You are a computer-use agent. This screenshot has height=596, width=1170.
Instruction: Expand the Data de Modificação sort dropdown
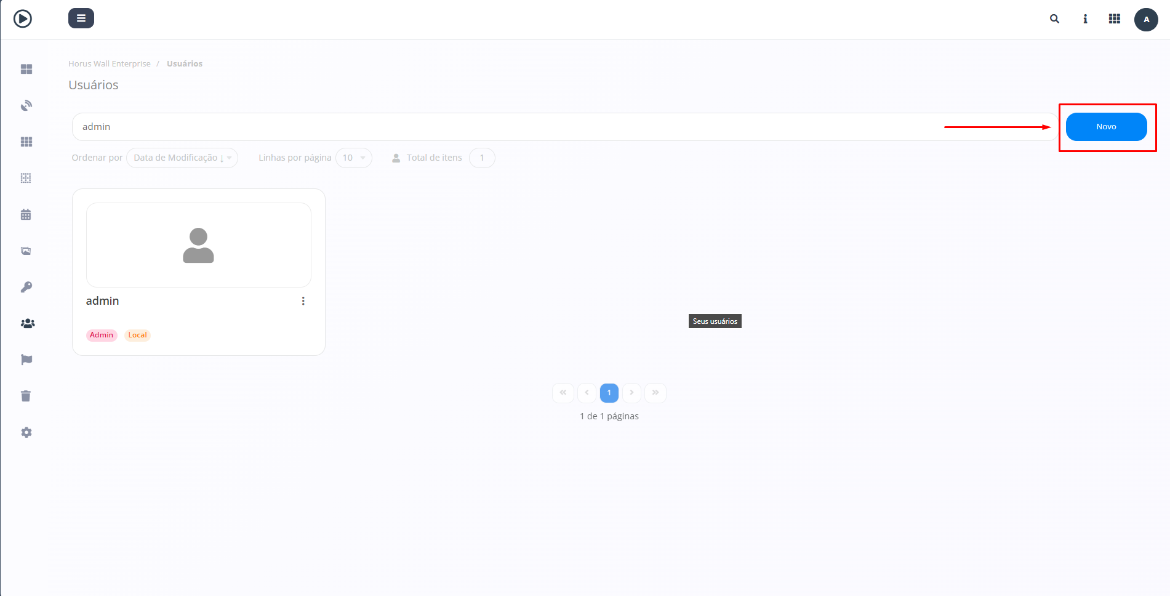coord(182,158)
